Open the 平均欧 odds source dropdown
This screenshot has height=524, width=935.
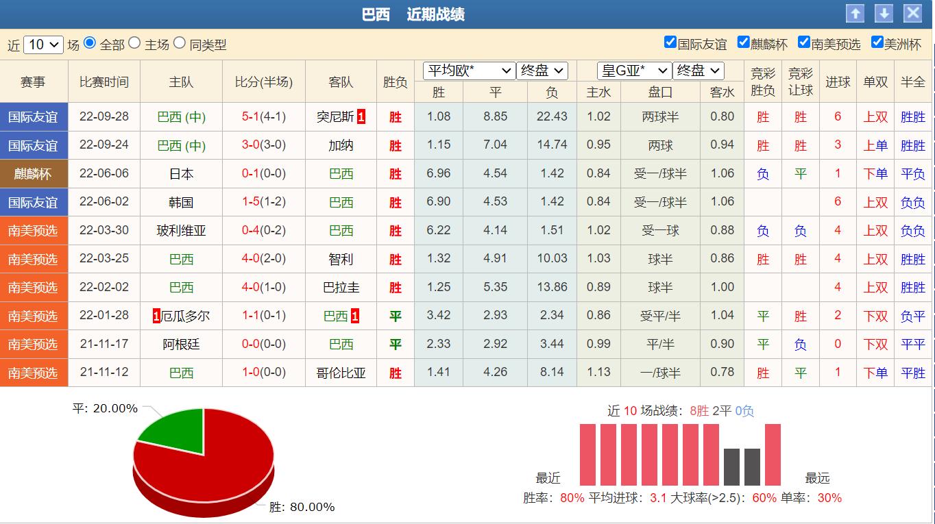pos(469,70)
